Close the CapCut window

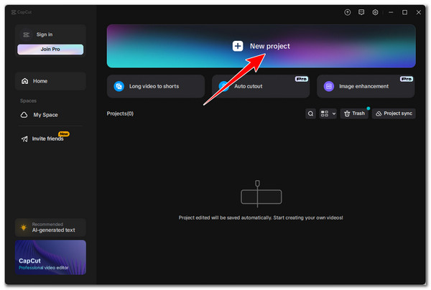click(419, 12)
